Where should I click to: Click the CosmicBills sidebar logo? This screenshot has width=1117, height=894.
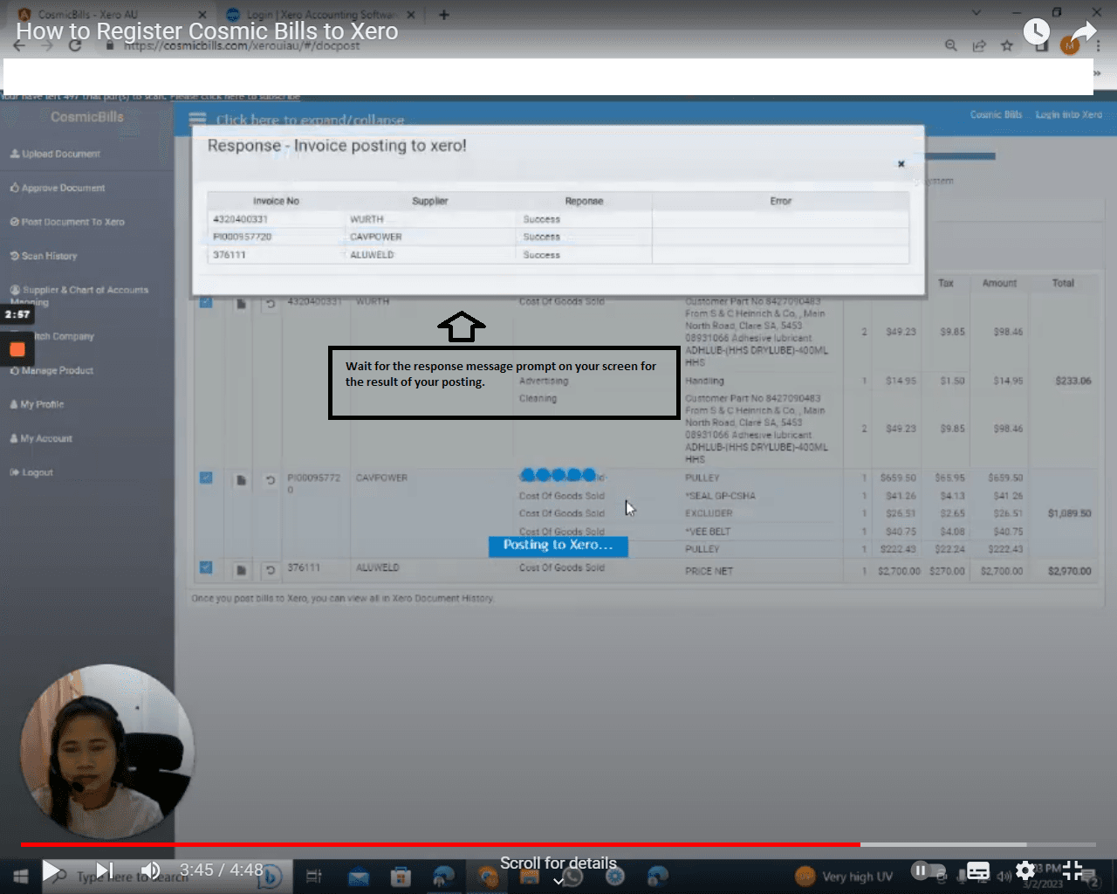pyautogui.click(x=87, y=117)
